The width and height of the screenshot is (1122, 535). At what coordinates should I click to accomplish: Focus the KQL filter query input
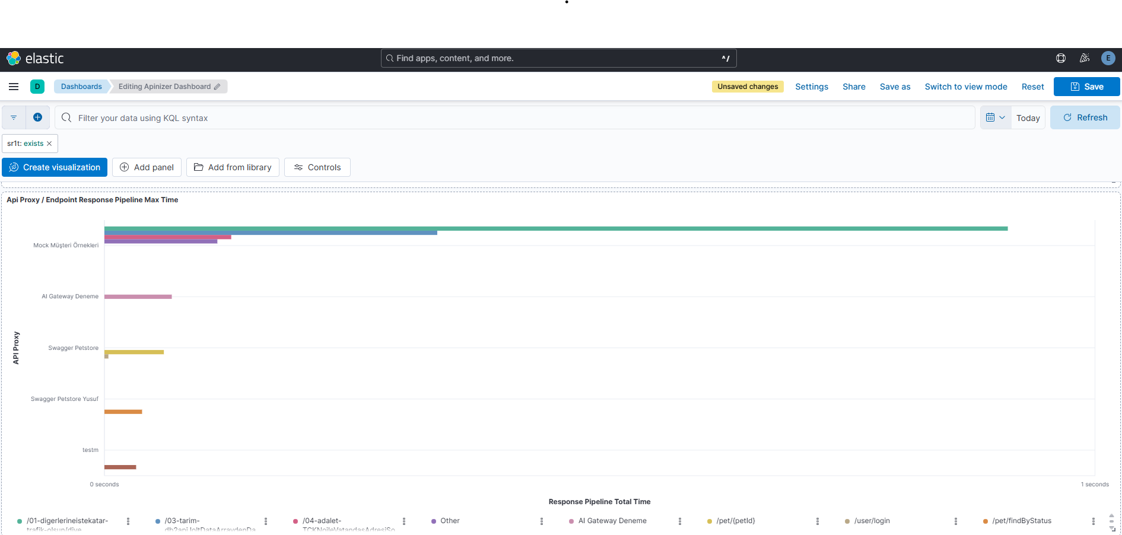tap(514, 117)
